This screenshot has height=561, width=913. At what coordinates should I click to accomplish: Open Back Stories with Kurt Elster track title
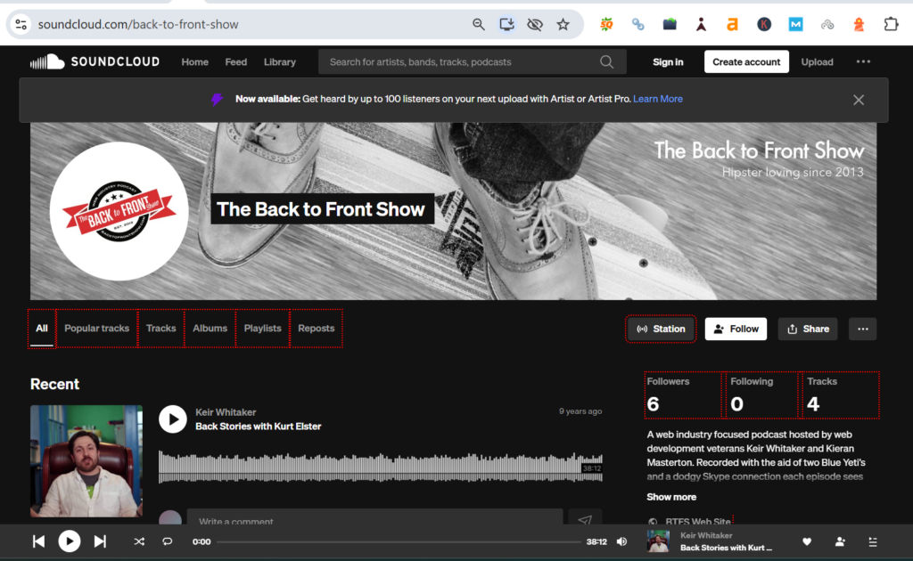(x=258, y=427)
